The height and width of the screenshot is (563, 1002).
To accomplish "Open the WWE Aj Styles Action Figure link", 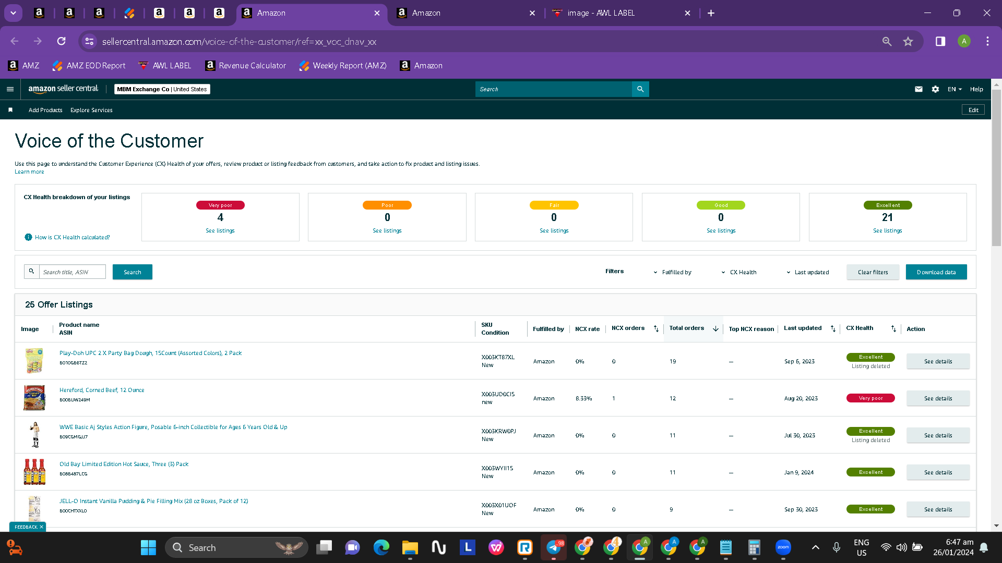I will coord(173,427).
